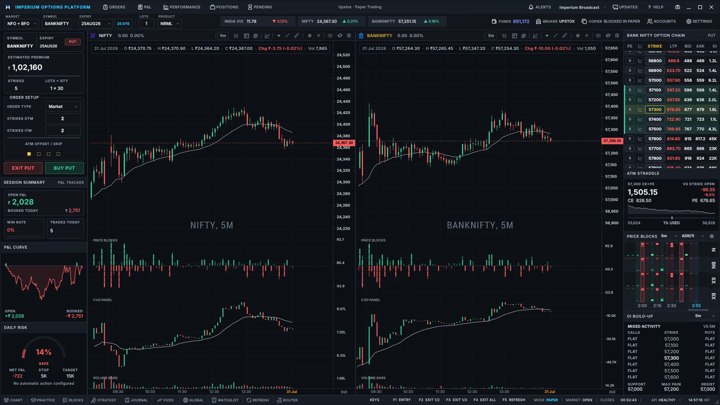
Task: Select the second ATM offset square
Action: [x=39, y=154]
